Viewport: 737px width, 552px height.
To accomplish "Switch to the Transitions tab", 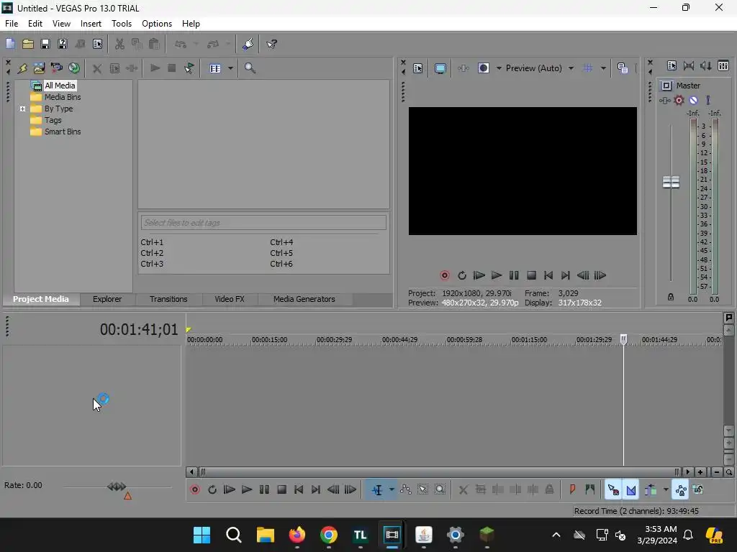I will [168, 299].
